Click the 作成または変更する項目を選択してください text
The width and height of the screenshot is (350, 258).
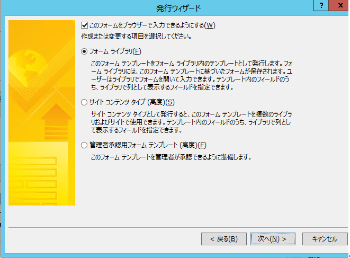tap(137, 36)
